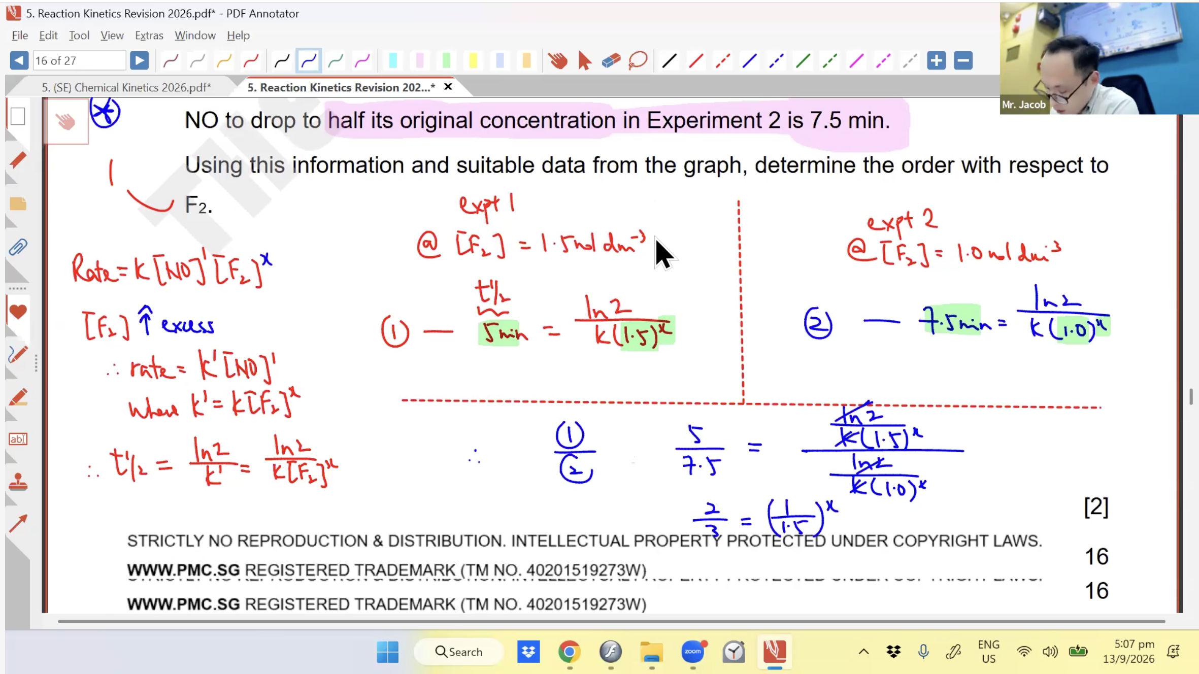
Task: Open the favorites heart sidebar icon
Action: pyautogui.click(x=18, y=312)
